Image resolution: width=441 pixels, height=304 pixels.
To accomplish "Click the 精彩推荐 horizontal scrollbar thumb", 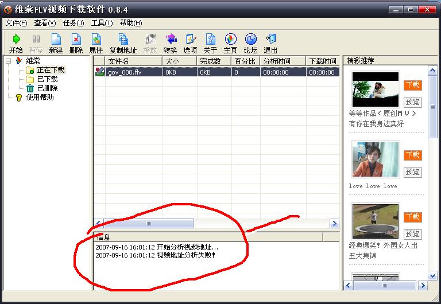I will click(385, 286).
